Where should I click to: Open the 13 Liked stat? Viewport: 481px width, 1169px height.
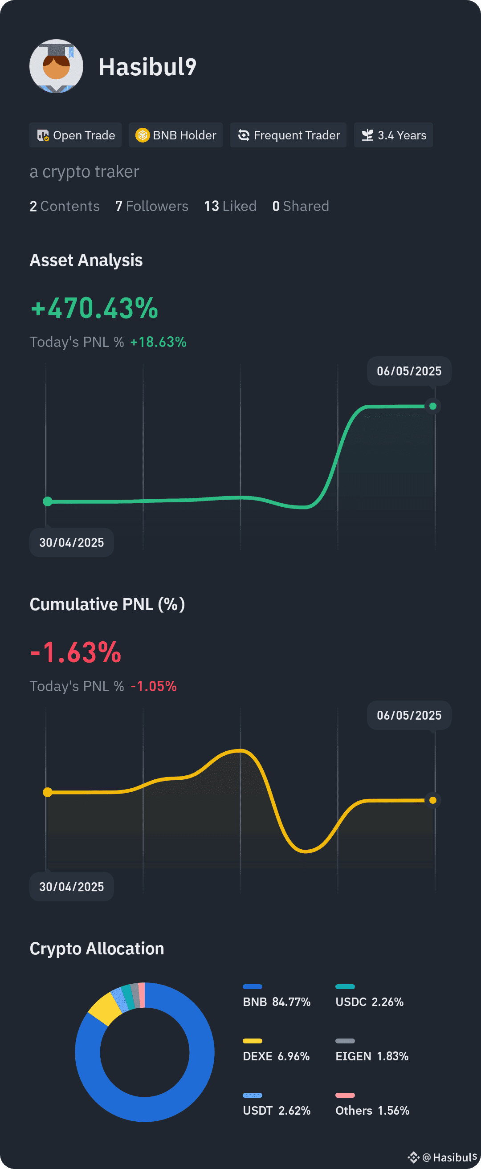point(230,207)
